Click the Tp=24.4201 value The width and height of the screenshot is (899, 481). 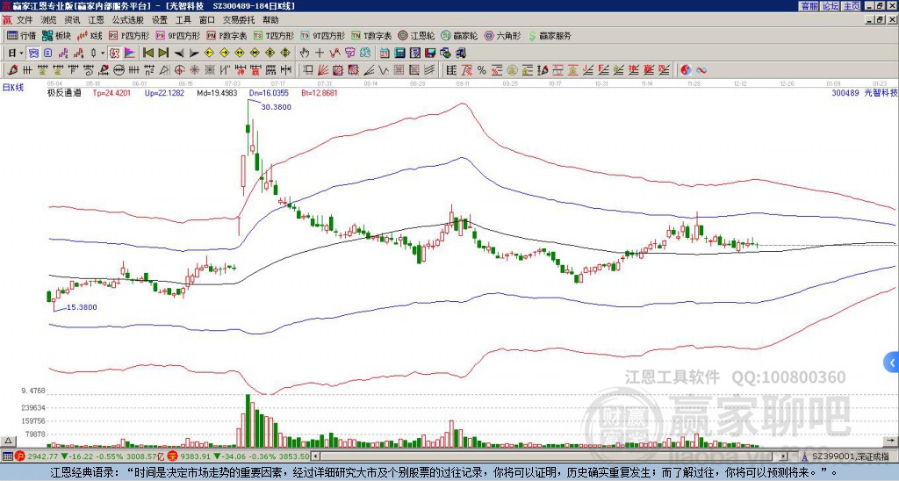[111, 92]
